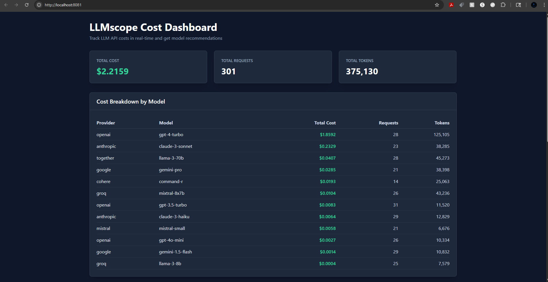This screenshot has width=548, height=282.
Task: Click the LLMscope Cost Dashboard heading
Action: (153, 27)
